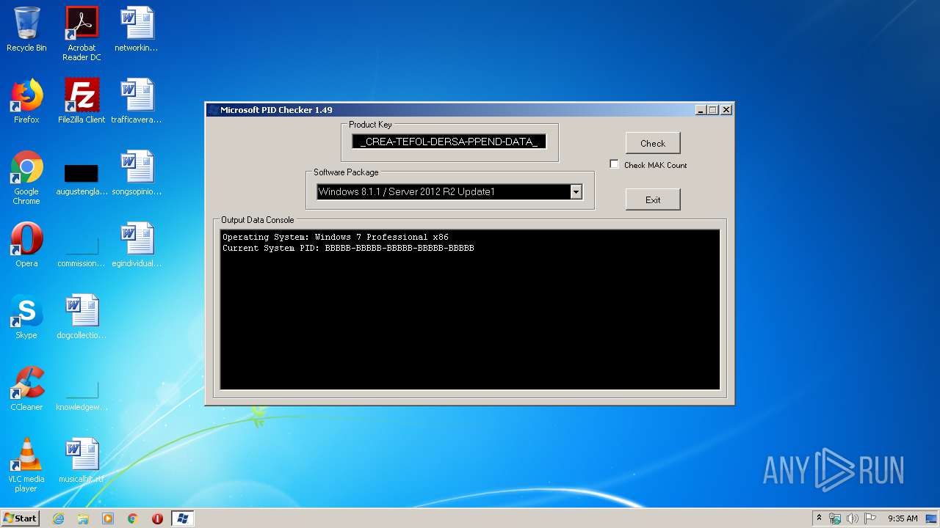
Task: Click the Exit button
Action: tap(653, 199)
